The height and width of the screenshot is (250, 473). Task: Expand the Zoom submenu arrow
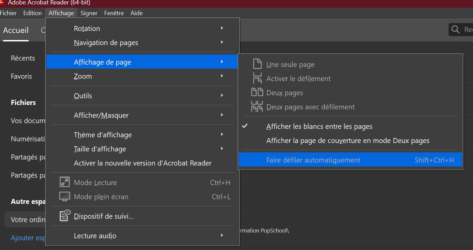point(222,76)
